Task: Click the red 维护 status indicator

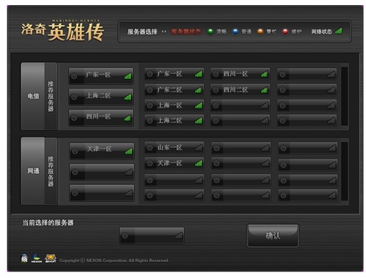Action: point(285,31)
